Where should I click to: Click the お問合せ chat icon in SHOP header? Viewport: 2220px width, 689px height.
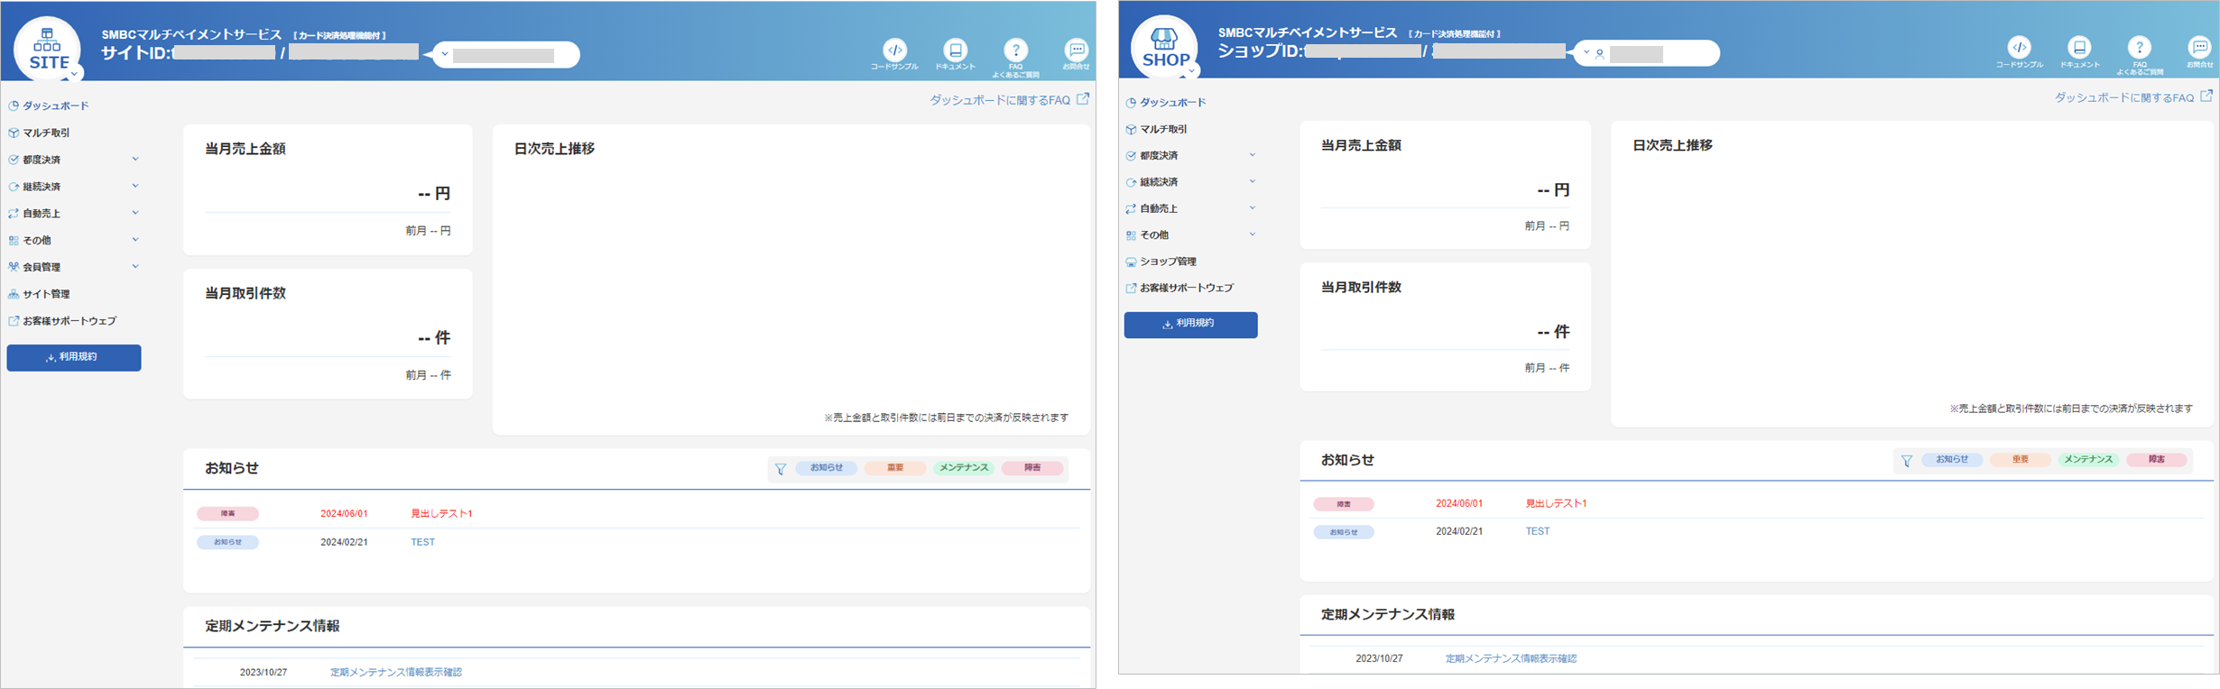pyautogui.click(x=2199, y=52)
